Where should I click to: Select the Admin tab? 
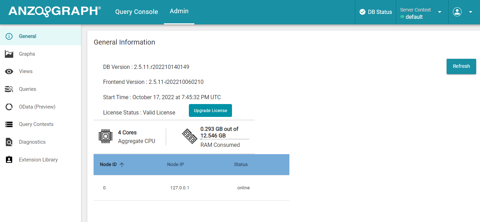point(179,11)
